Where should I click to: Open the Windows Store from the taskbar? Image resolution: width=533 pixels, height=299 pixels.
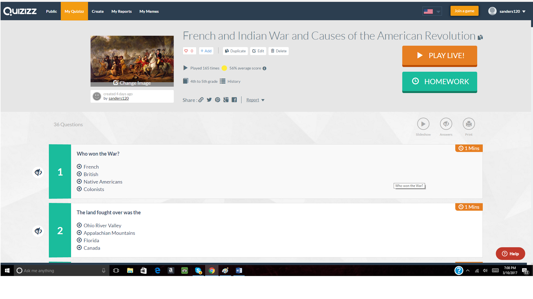(x=144, y=270)
